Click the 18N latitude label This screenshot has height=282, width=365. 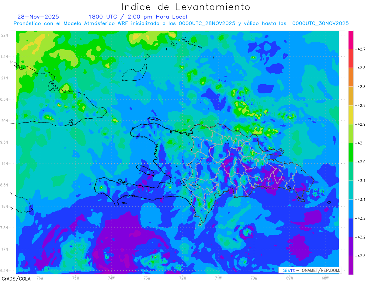5,206
